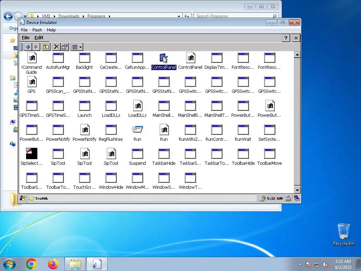361x271 pixels.
Task: Select the MainShellT... program icon
Action: [217, 106]
